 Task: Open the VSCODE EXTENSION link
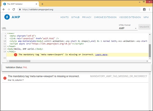[130, 17]
